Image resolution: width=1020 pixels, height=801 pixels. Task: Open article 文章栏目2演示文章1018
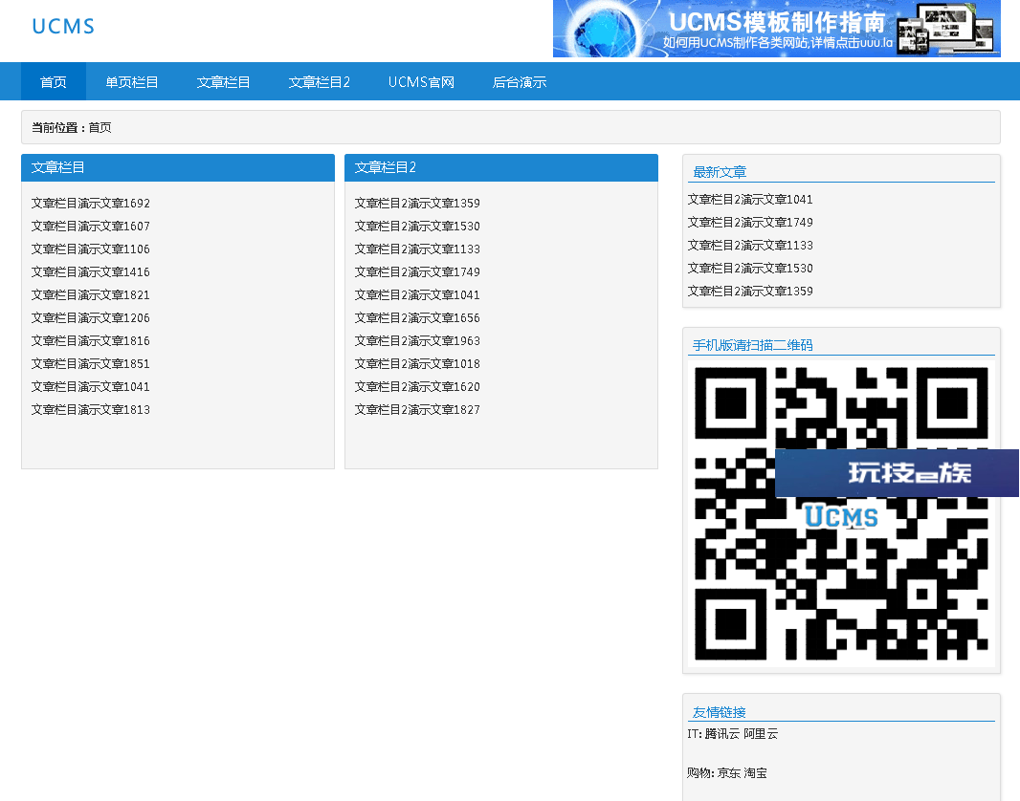417,364
